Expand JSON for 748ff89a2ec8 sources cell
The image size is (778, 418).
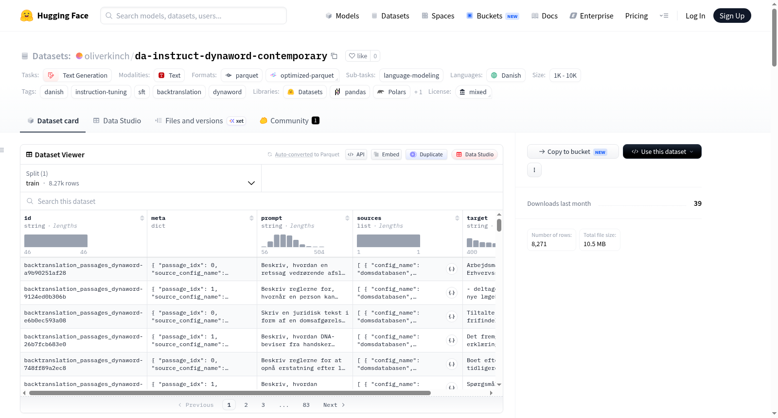tap(452, 364)
